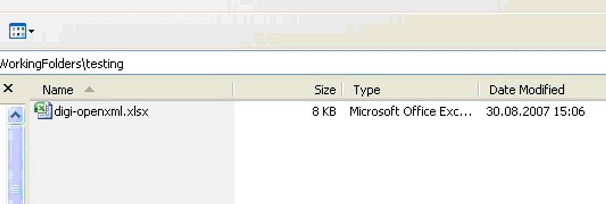The width and height of the screenshot is (606, 204).
Task: Open the Views dropdown arrow
Action: (31, 31)
